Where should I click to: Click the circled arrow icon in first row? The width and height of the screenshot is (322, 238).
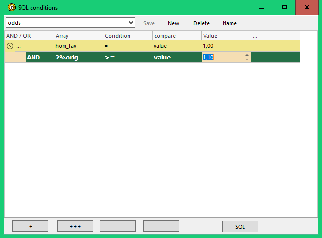[x=10, y=46]
